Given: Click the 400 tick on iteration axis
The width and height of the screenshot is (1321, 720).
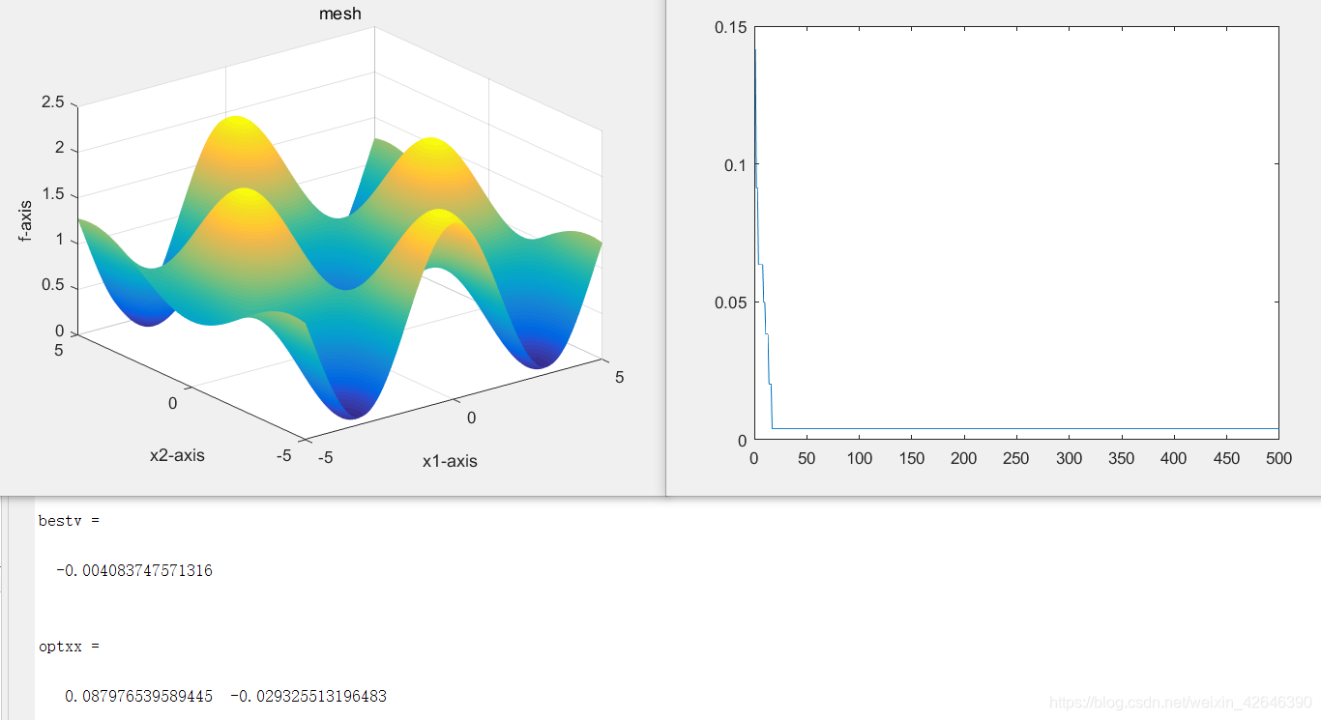Looking at the screenshot, I should click(1173, 459).
